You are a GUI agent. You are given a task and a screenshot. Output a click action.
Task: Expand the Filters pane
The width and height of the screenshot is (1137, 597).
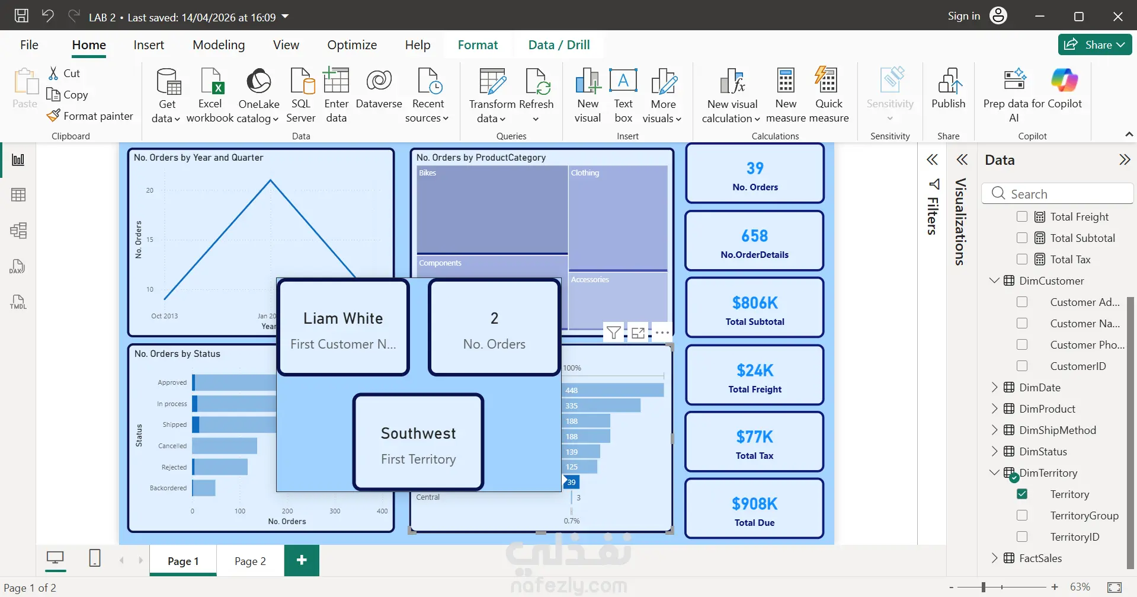coord(933,159)
